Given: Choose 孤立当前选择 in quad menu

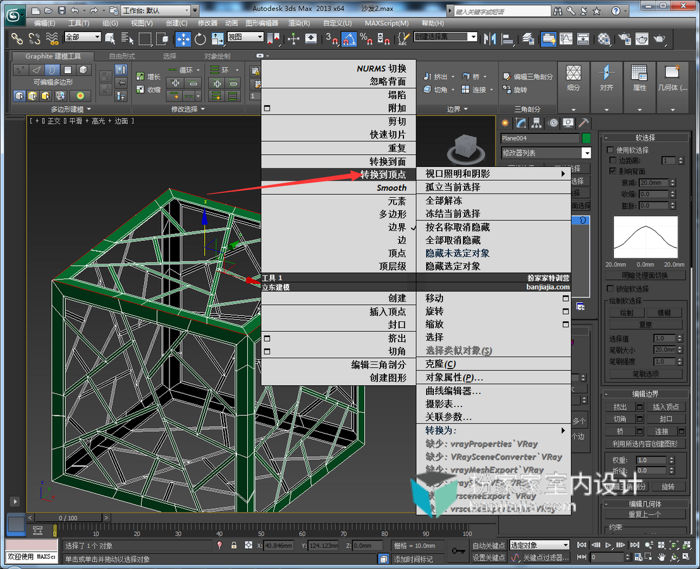Looking at the screenshot, I should 494,187.
